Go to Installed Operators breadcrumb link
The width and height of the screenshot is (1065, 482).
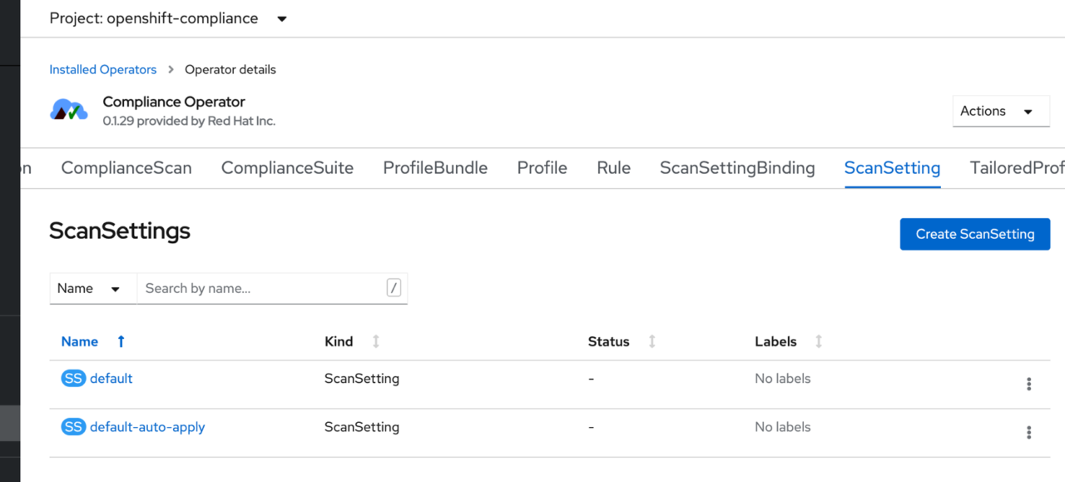tap(102, 70)
